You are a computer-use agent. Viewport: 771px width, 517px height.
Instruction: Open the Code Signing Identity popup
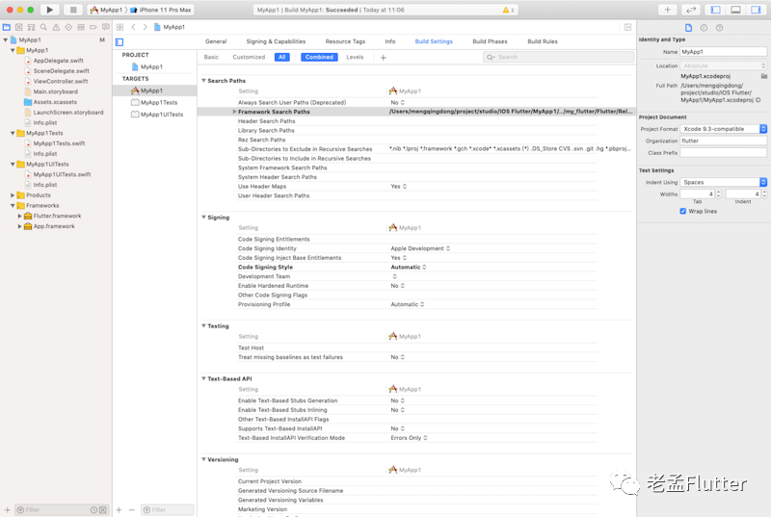click(x=420, y=248)
